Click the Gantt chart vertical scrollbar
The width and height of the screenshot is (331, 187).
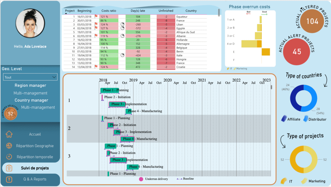(x=271, y=87)
